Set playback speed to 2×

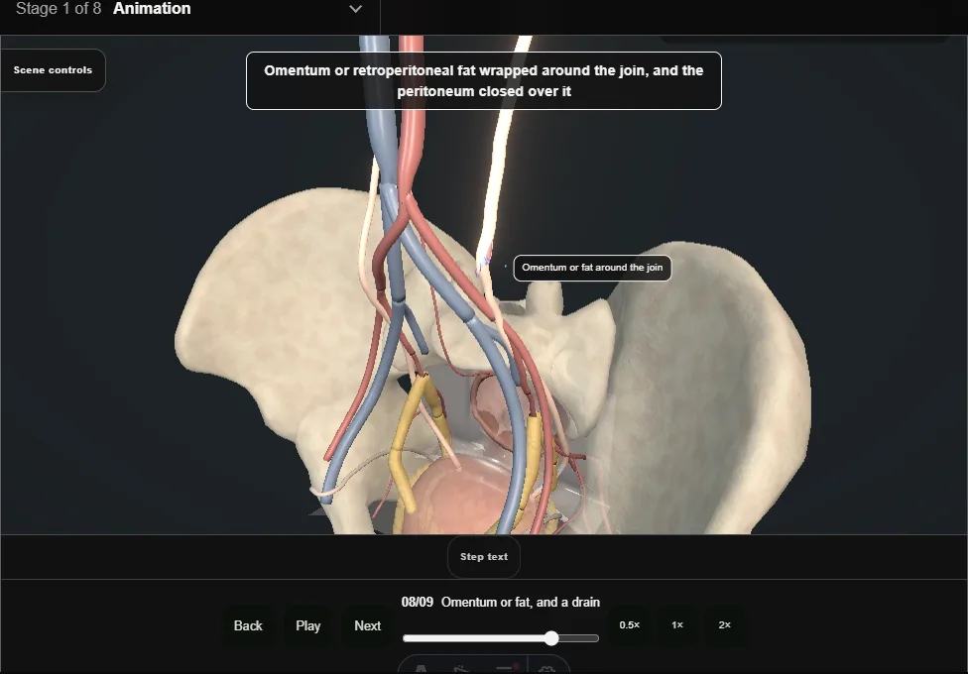[x=725, y=625]
